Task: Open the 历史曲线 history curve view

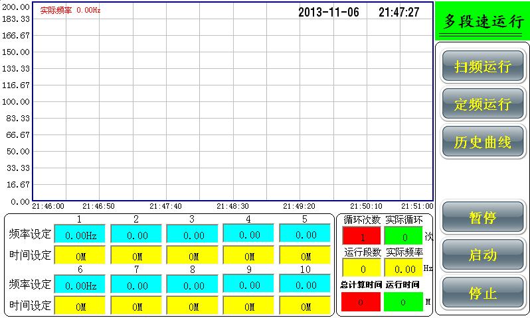Action: (x=482, y=142)
